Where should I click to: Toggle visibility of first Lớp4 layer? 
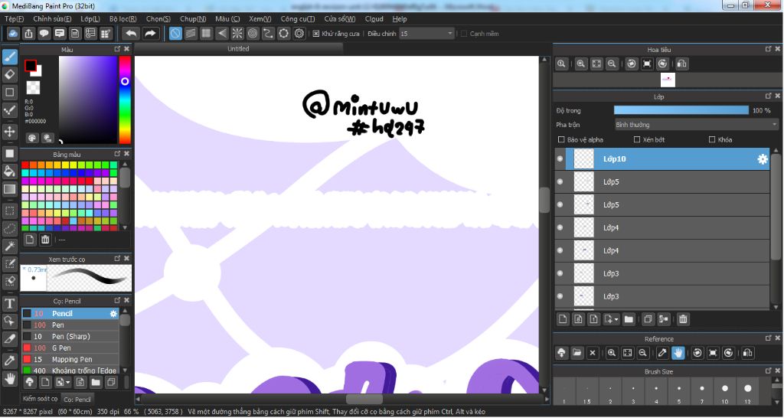[560, 227]
